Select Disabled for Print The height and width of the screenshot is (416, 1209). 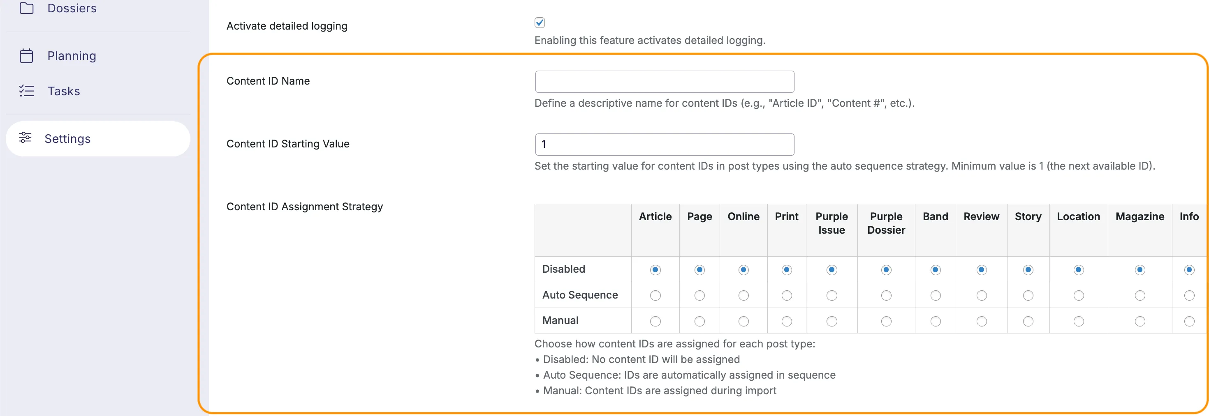pyautogui.click(x=787, y=270)
